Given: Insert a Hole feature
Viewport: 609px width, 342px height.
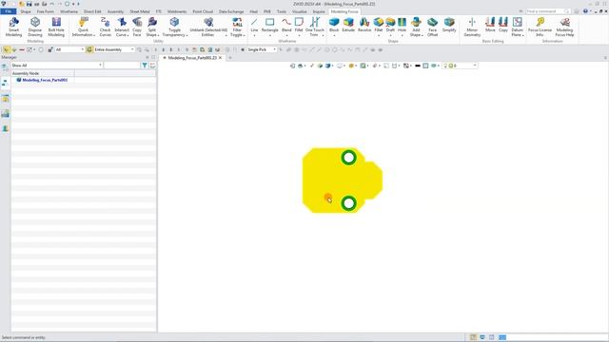Looking at the screenshot, I should [402, 26].
